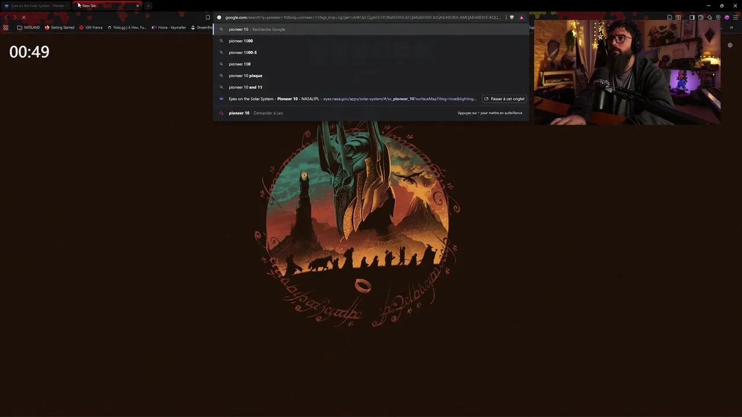Stop the page loading with the X button
Screen dimensions: 742x417
pyautogui.click(x=23, y=17)
